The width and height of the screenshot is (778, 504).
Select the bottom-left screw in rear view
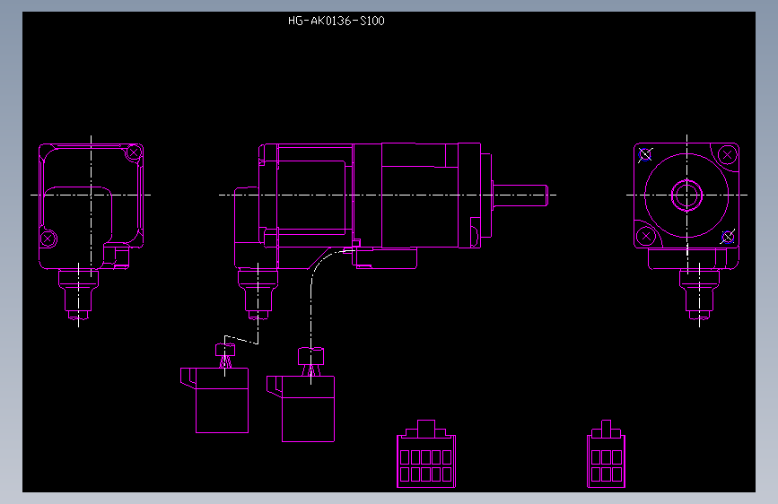48,239
